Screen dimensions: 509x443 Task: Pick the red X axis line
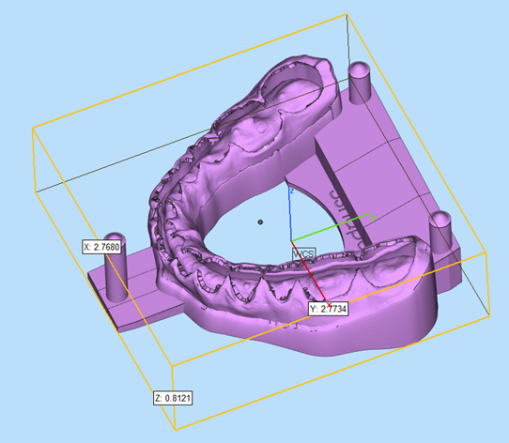[x=309, y=272]
